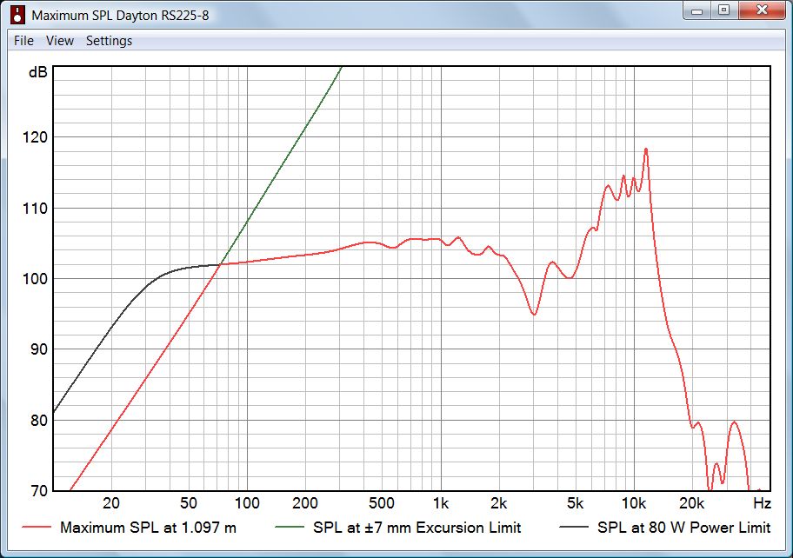The image size is (793, 558).
Task: Click the 20k frequency axis label
Action: pyautogui.click(x=692, y=503)
